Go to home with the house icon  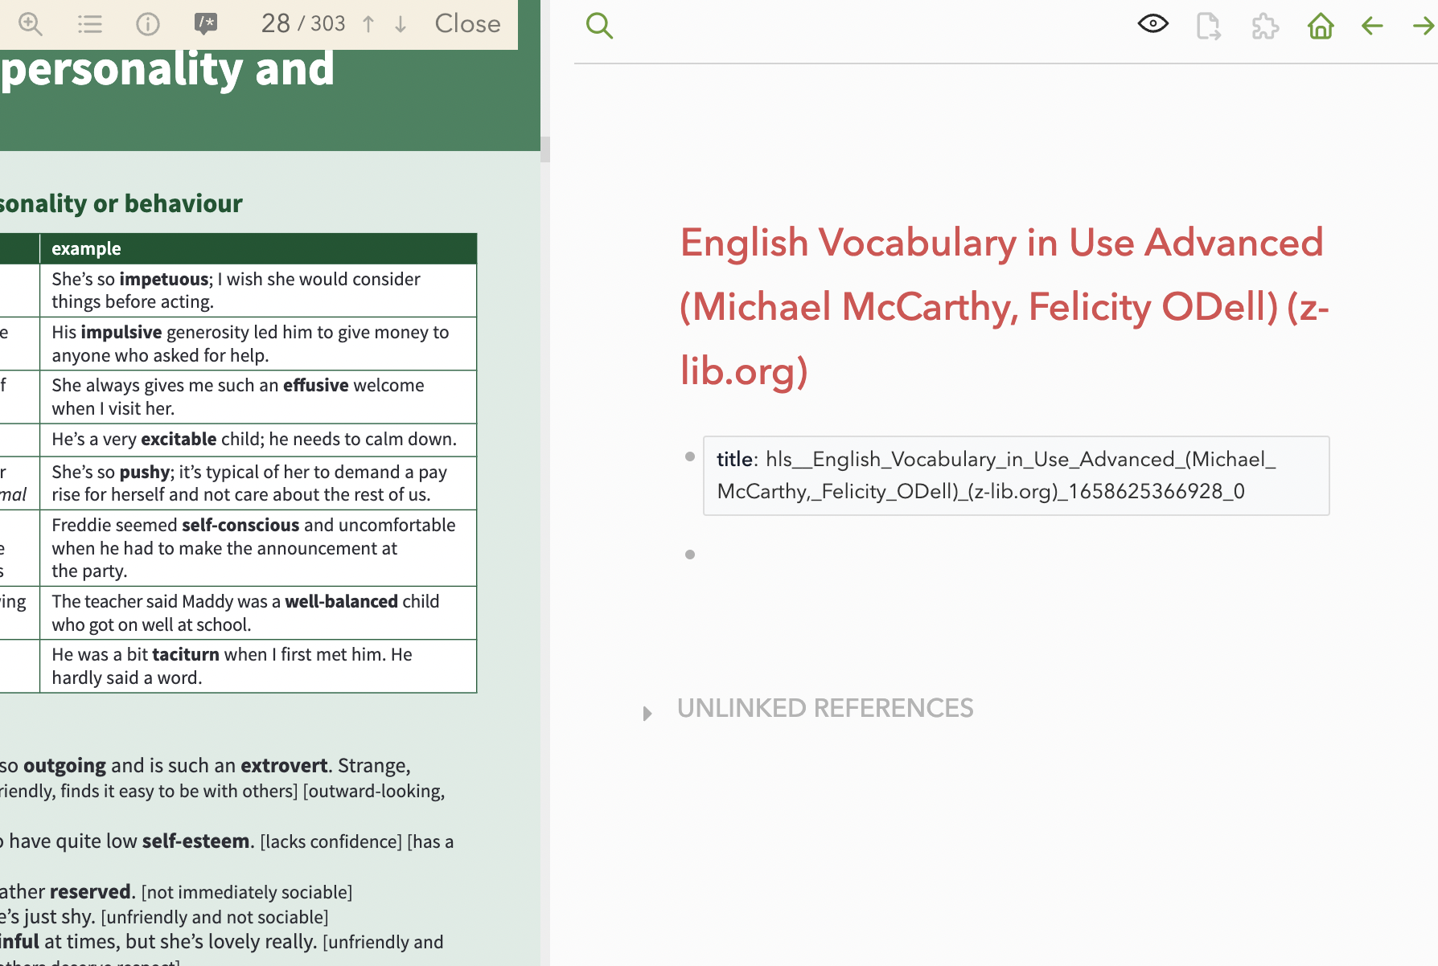pos(1320,25)
